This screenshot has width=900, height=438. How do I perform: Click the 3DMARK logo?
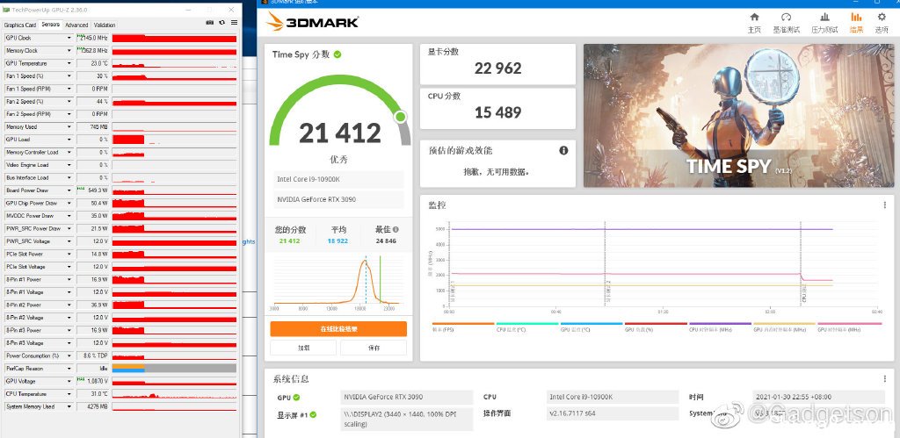313,22
